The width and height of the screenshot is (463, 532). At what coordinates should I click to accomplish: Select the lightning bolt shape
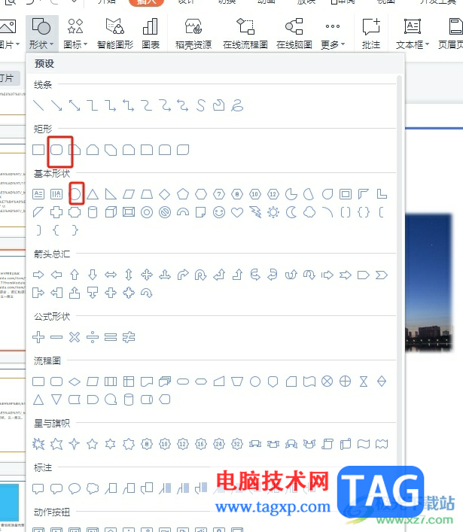(255, 212)
